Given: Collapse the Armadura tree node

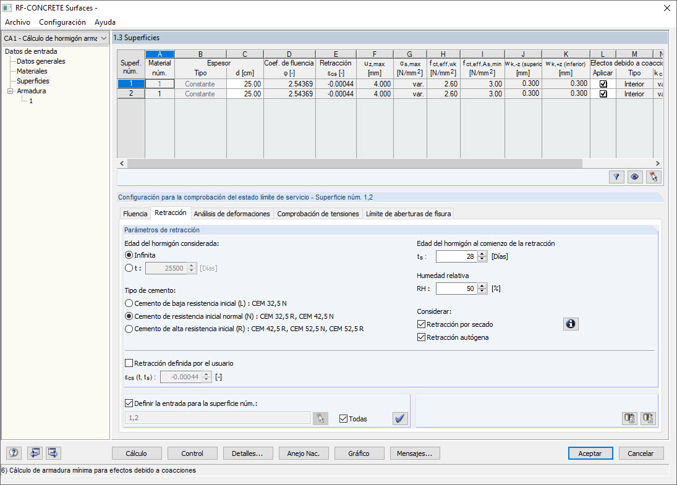Looking at the screenshot, I should pos(10,91).
